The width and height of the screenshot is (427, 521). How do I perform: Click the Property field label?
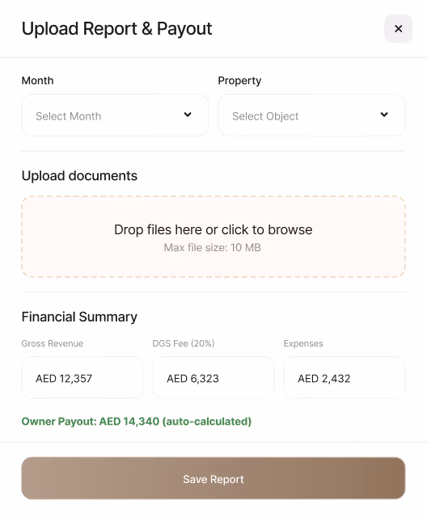coord(239,81)
